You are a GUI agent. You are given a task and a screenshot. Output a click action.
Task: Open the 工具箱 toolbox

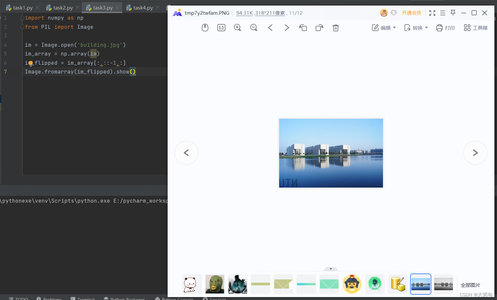pos(476,28)
